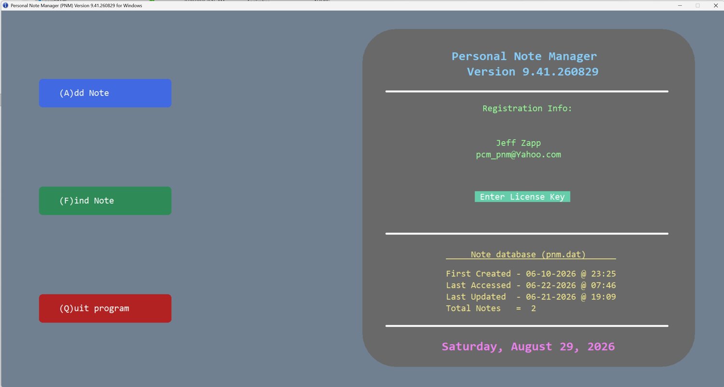The width and height of the screenshot is (724, 387).
Task: Click the Total Notes count
Action: (x=491, y=308)
